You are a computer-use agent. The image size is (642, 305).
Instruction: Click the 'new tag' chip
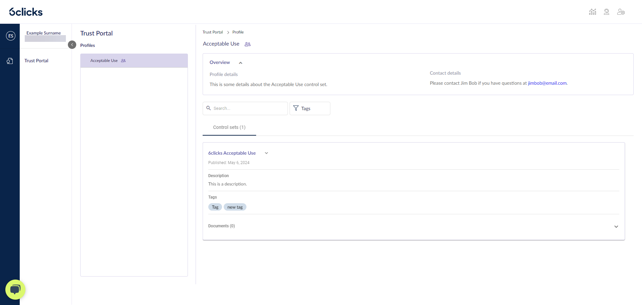pyautogui.click(x=235, y=207)
